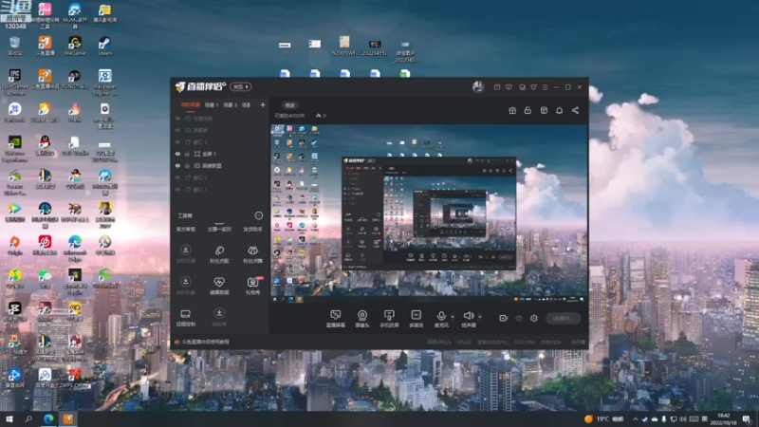Collapse the 工具箱 toolbox with the circle button
The width and height of the screenshot is (759, 427).
258,215
